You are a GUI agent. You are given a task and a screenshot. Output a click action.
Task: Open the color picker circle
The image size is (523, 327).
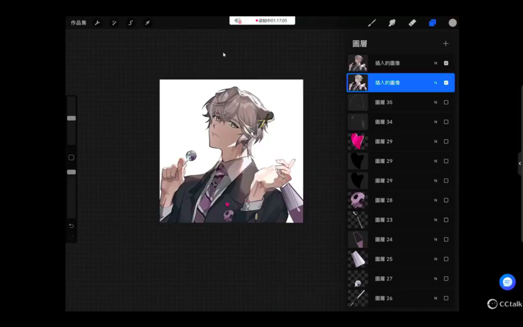[453, 23]
